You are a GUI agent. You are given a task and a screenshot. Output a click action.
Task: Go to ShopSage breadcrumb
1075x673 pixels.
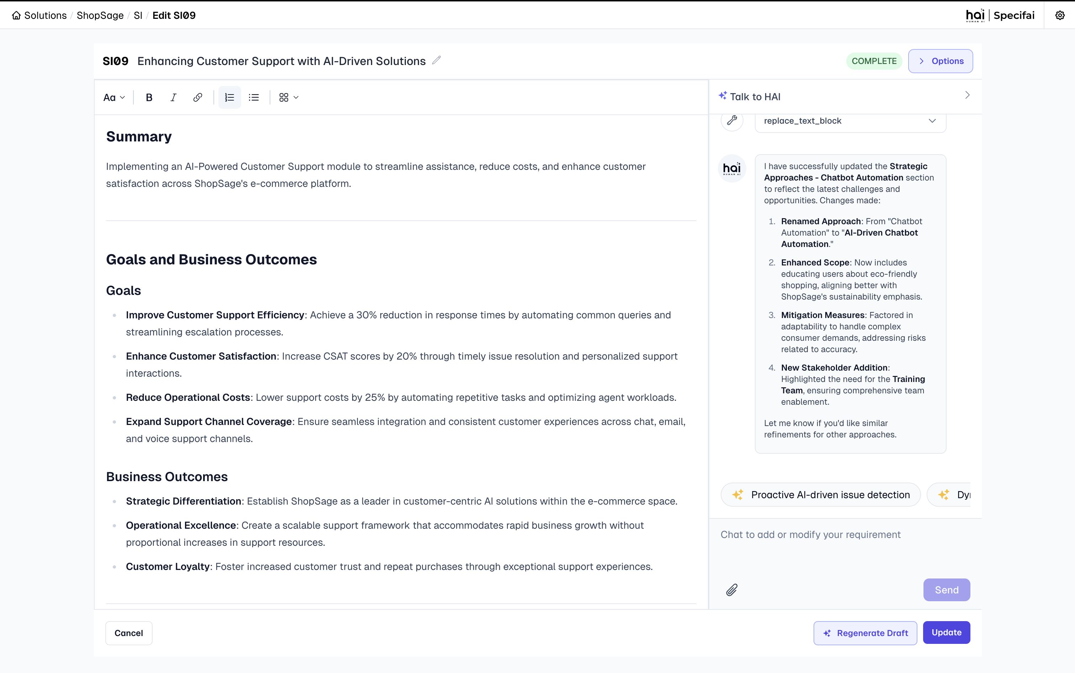(x=100, y=15)
